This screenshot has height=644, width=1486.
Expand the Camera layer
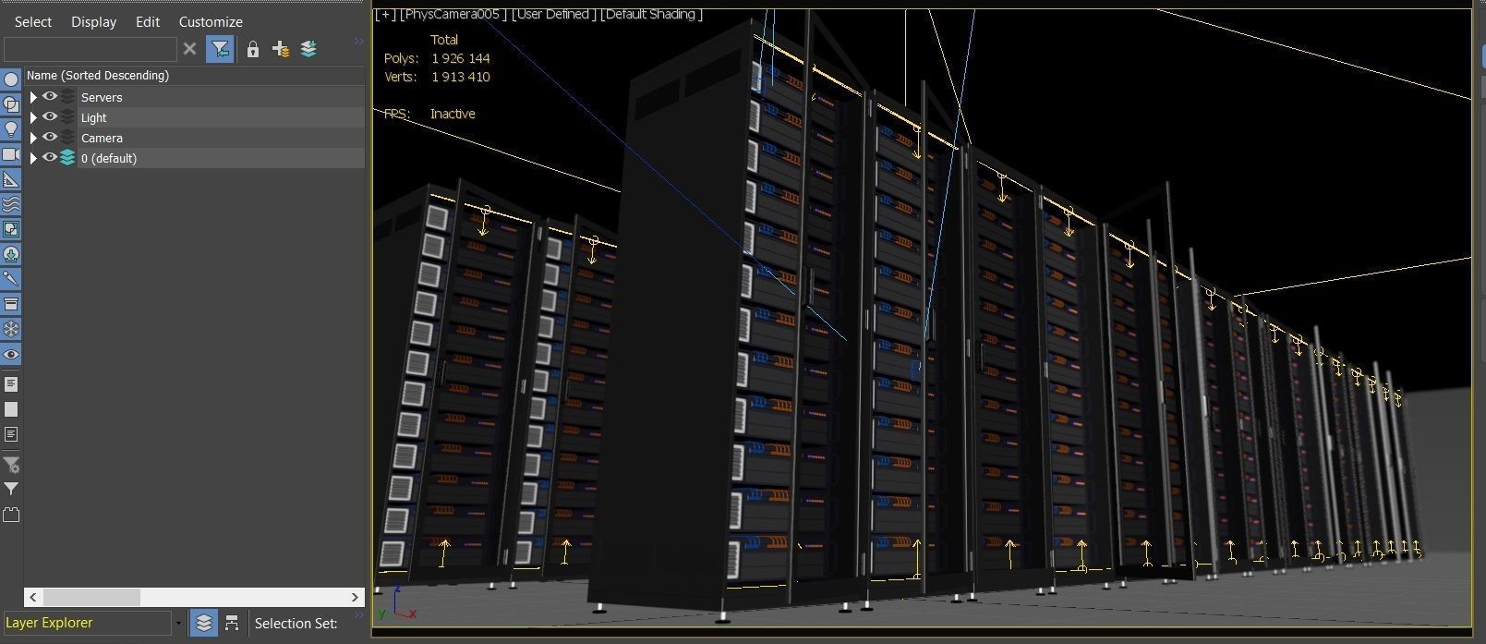33,138
